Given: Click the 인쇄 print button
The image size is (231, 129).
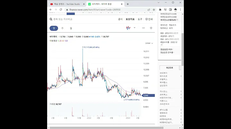Looking at the screenshot, I should click(x=149, y=19).
